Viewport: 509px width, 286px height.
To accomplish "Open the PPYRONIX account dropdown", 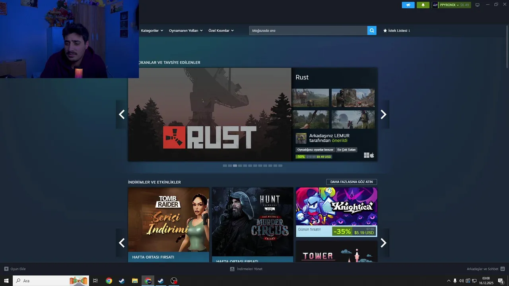I will coord(449,5).
